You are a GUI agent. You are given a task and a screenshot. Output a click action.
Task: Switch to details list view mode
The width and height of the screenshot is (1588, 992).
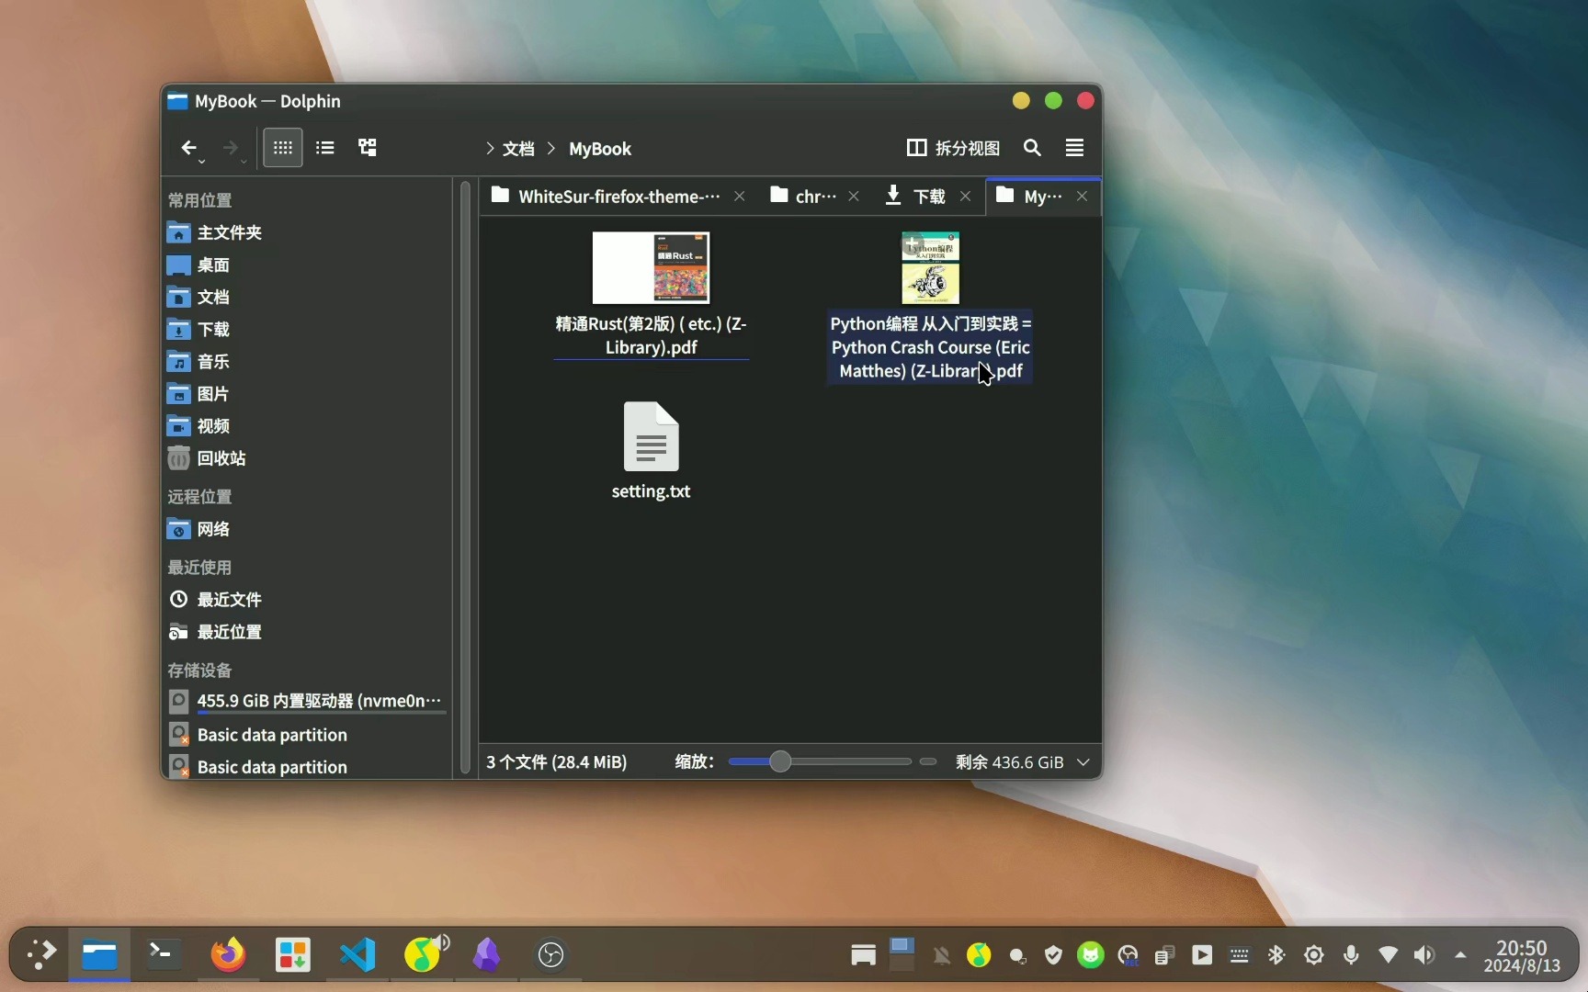point(324,148)
